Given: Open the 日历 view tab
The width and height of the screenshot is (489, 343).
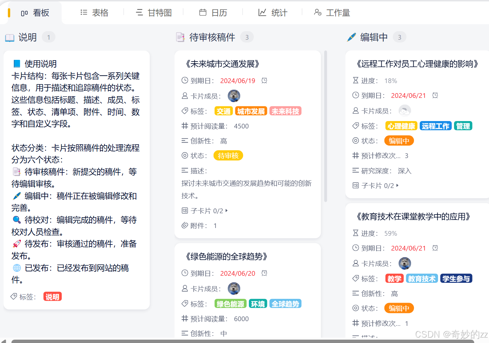Looking at the screenshot, I should coord(213,13).
